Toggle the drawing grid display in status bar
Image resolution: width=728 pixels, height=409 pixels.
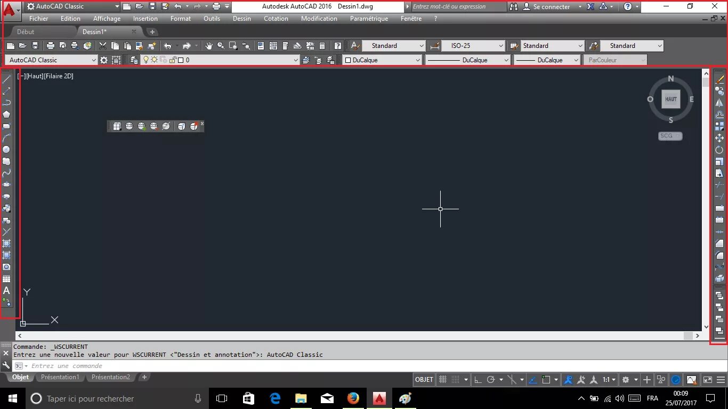pos(443,380)
